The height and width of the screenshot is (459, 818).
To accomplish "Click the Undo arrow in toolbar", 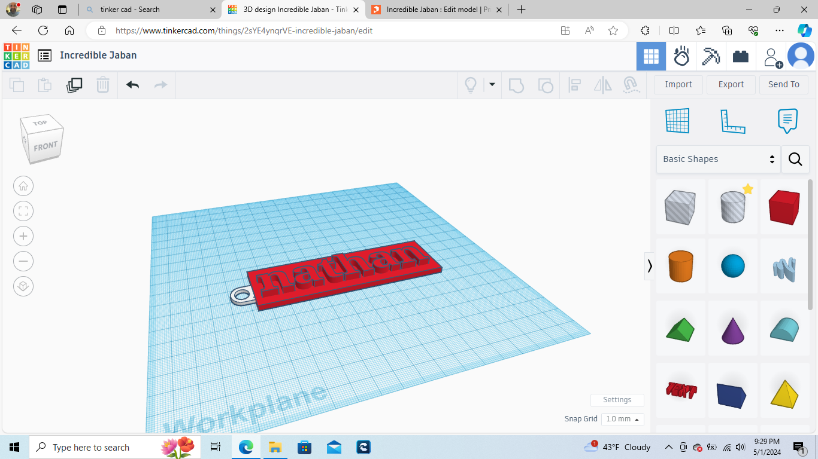I will pos(132,85).
